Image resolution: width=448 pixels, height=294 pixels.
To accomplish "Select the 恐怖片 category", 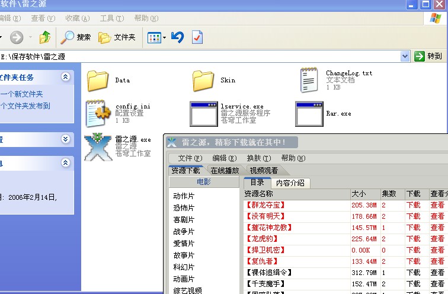I will pyautogui.click(x=184, y=207).
